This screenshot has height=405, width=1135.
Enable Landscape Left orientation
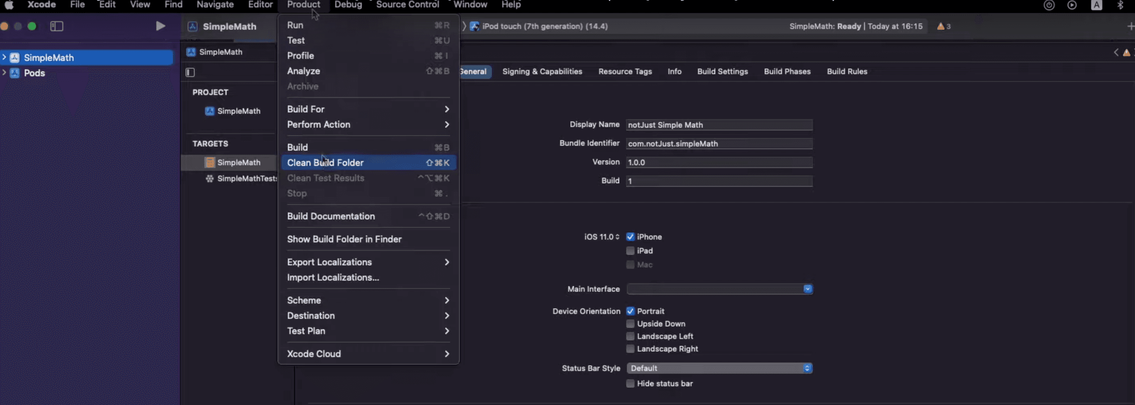click(630, 336)
